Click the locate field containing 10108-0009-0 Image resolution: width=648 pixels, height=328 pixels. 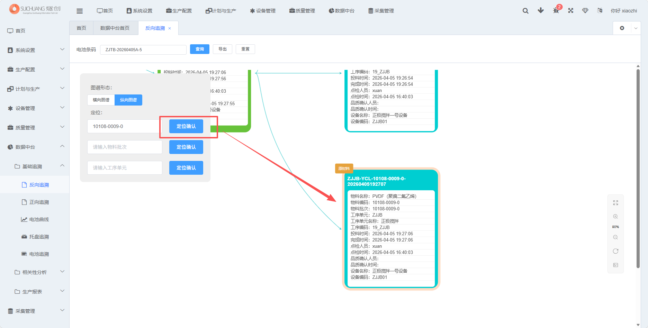click(x=125, y=126)
